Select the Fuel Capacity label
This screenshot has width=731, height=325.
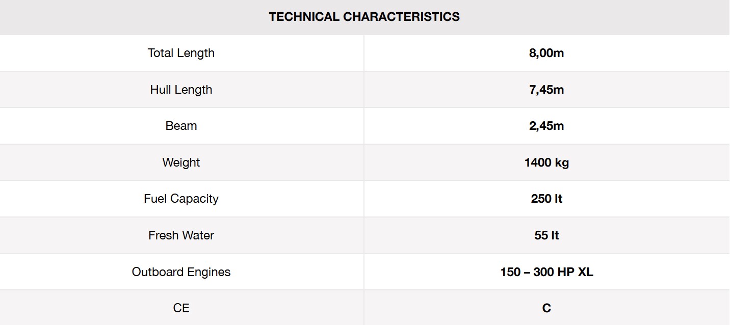click(x=181, y=199)
